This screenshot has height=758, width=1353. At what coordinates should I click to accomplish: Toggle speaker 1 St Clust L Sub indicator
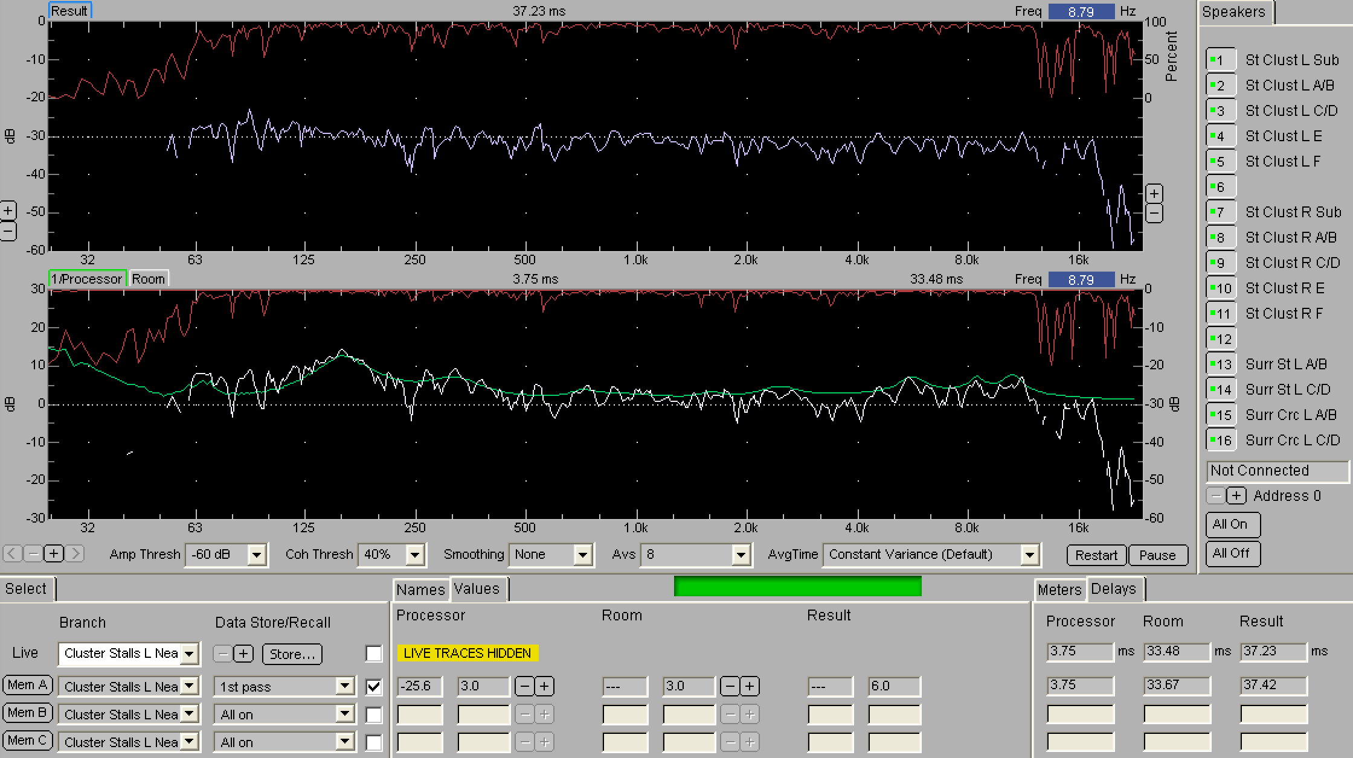tap(1221, 60)
